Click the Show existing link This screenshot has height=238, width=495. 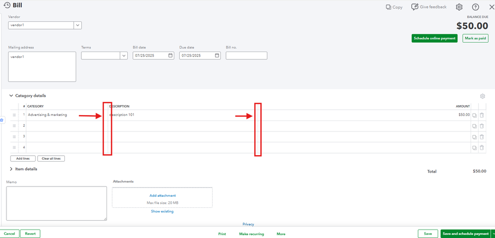tap(162, 211)
